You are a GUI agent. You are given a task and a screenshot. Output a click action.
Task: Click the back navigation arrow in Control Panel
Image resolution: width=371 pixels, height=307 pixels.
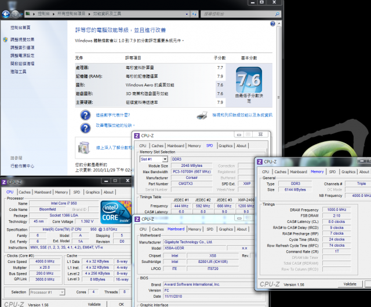6,14
